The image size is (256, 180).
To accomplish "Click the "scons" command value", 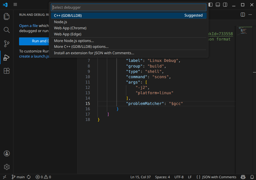I will [160, 77].
